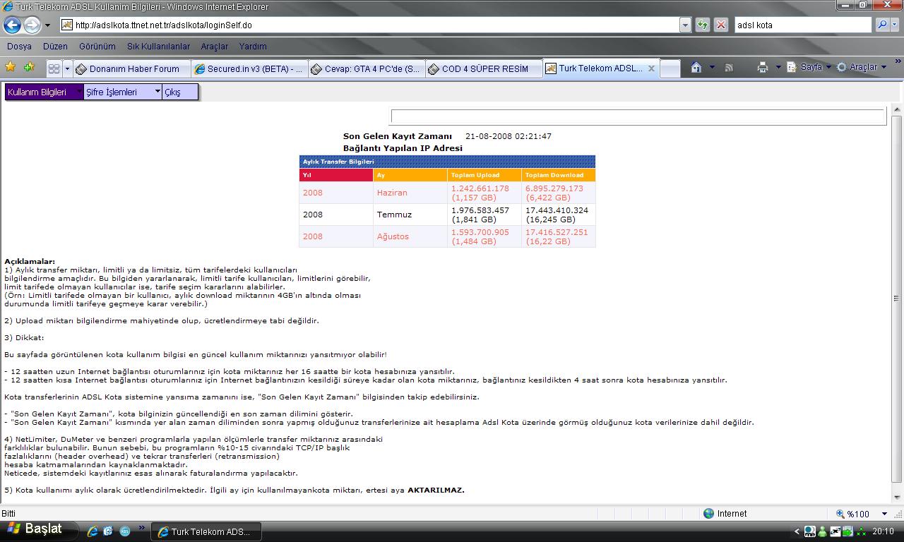Screen dimensions: 904x542
Task: Refresh the page with the green arrows icon
Action: (703, 25)
